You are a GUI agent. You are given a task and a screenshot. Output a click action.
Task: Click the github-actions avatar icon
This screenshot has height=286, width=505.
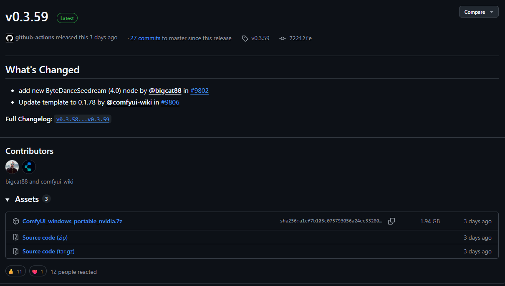point(10,38)
